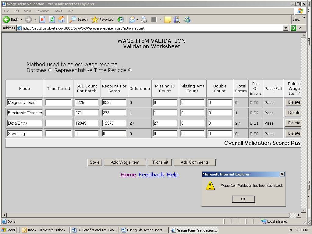Click the Print icon in toolbar
The height and width of the screenshot is (234, 312).
coord(144,19)
